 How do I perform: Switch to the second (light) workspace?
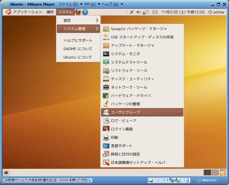pyautogui.click(x=215, y=172)
